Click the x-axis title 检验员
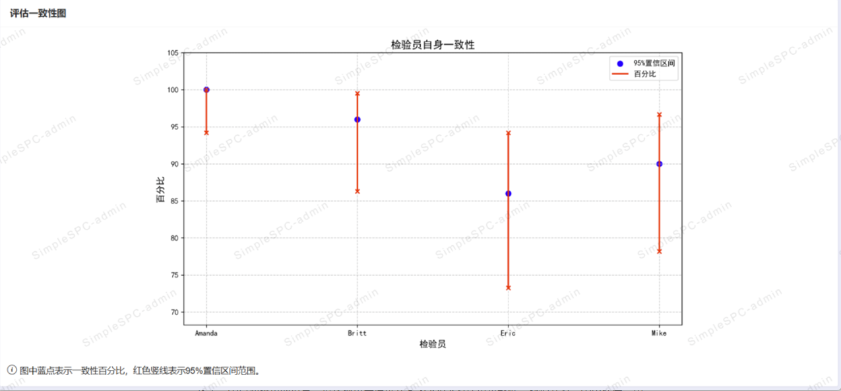Image resolution: width=841 pixels, height=391 pixels. (433, 344)
